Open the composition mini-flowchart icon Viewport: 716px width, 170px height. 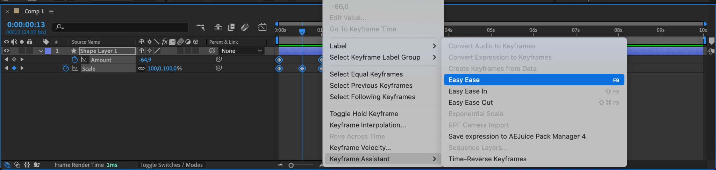point(201,27)
